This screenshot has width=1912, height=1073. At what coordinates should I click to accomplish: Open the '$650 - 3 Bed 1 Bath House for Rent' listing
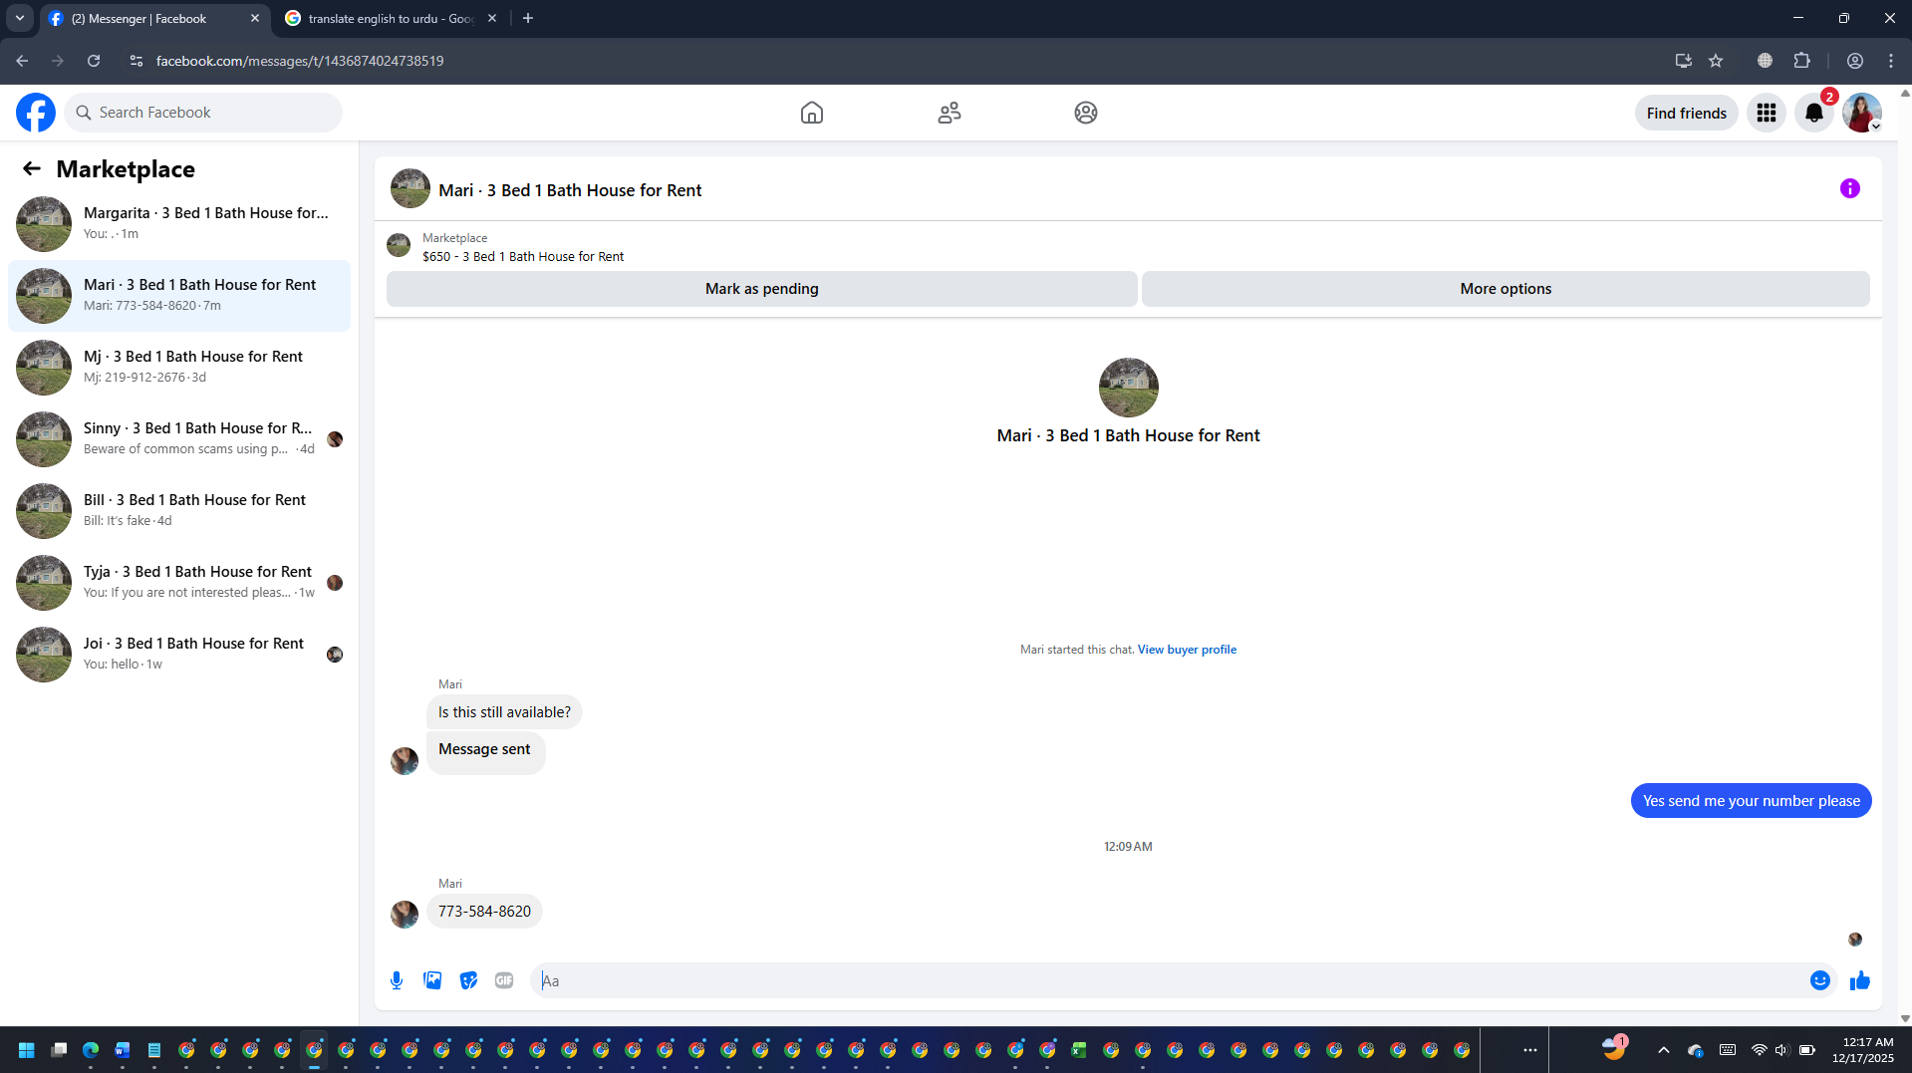(x=523, y=257)
